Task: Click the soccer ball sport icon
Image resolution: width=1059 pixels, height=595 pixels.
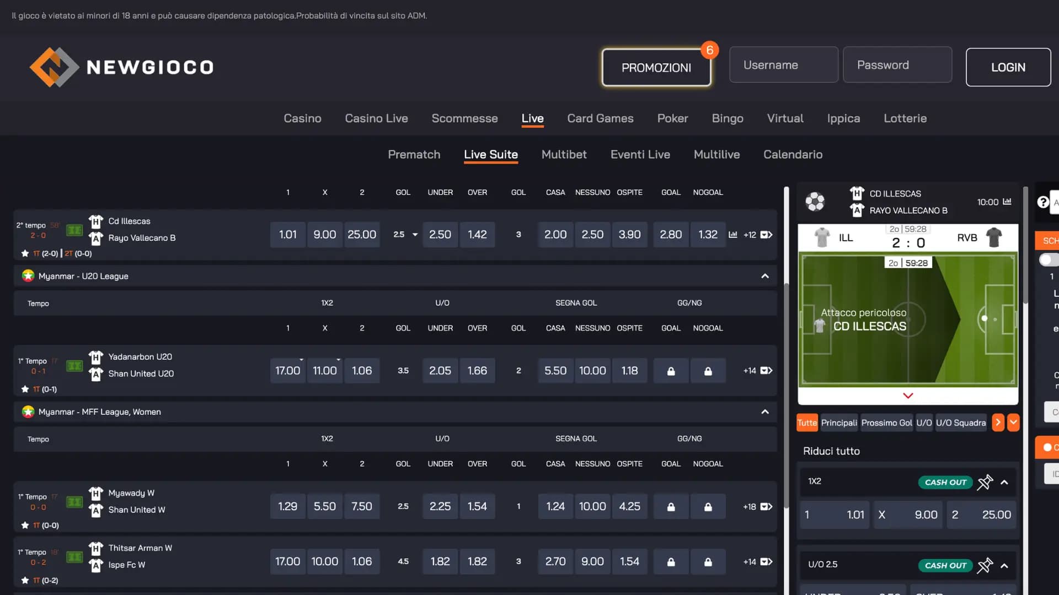Action: pos(815,202)
